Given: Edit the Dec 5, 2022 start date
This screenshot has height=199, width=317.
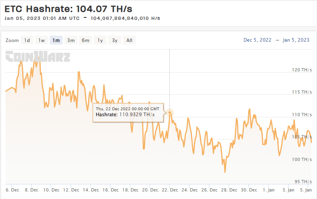Looking at the screenshot, I should click(257, 40).
